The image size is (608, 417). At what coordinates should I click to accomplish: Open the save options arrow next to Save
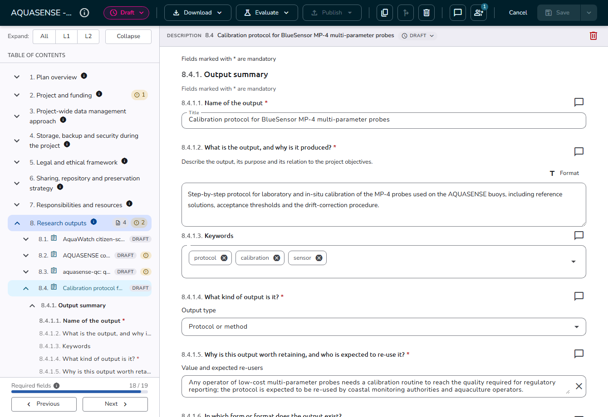(x=589, y=13)
